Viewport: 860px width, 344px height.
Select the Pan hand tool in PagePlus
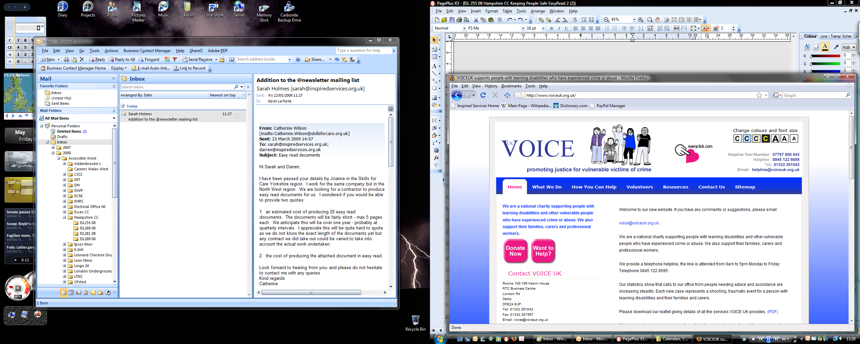tap(657, 20)
